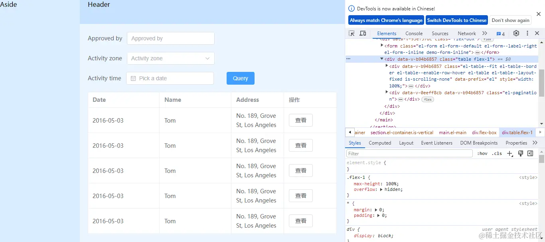The height and width of the screenshot is (242, 545).
Task: Click the Styles pane vertical scrollbar
Action: point(541,159)
